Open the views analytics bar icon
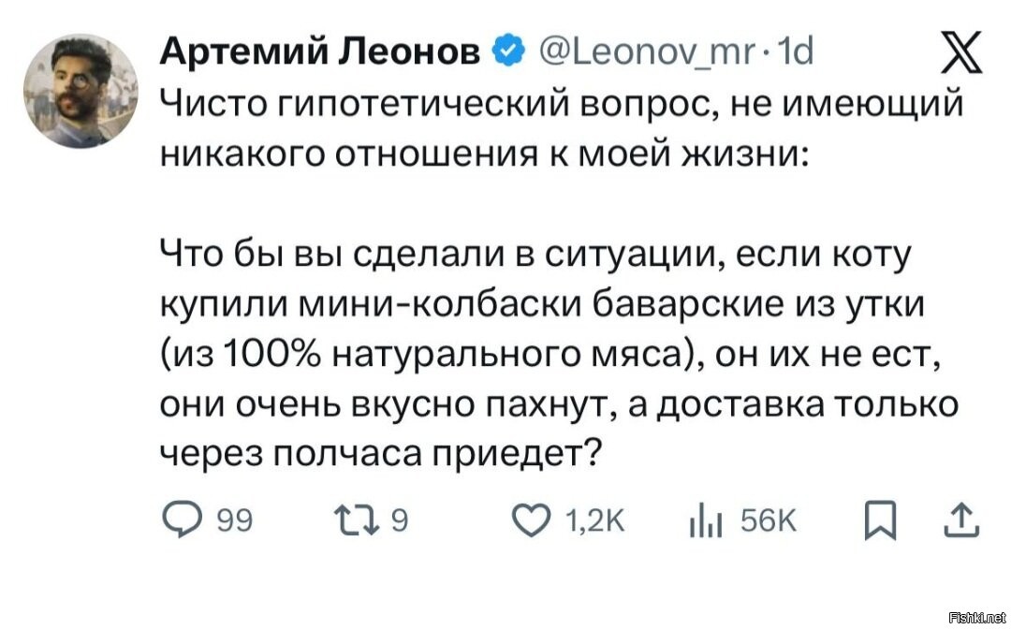 click(x=706, y=520)
